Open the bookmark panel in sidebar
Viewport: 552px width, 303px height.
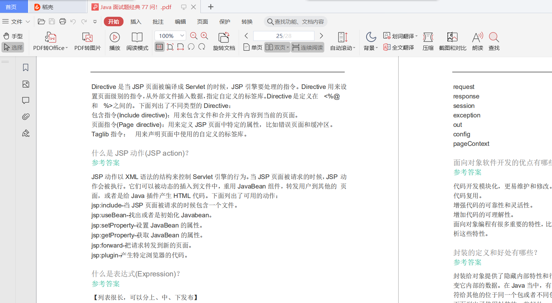[x=26, y=67]
